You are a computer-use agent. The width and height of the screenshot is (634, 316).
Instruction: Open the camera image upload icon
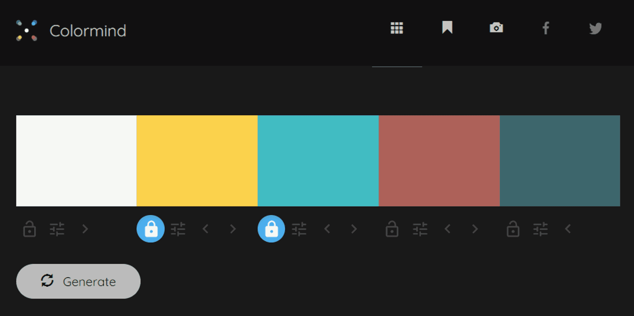tap(496, 28)
